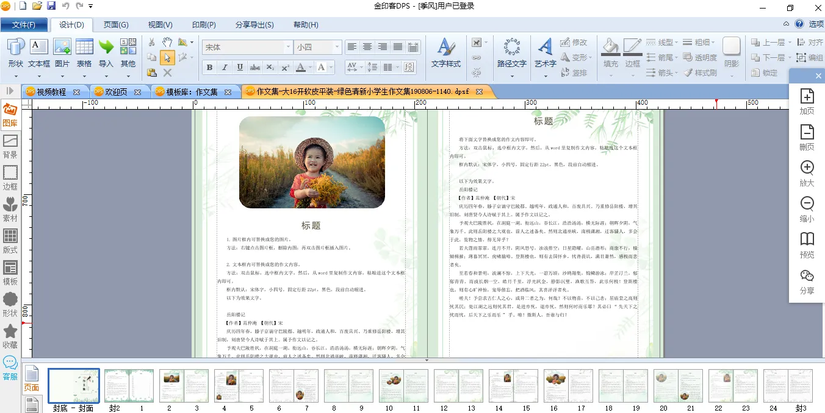Select the hand pan tool

(x=167, y=42)
